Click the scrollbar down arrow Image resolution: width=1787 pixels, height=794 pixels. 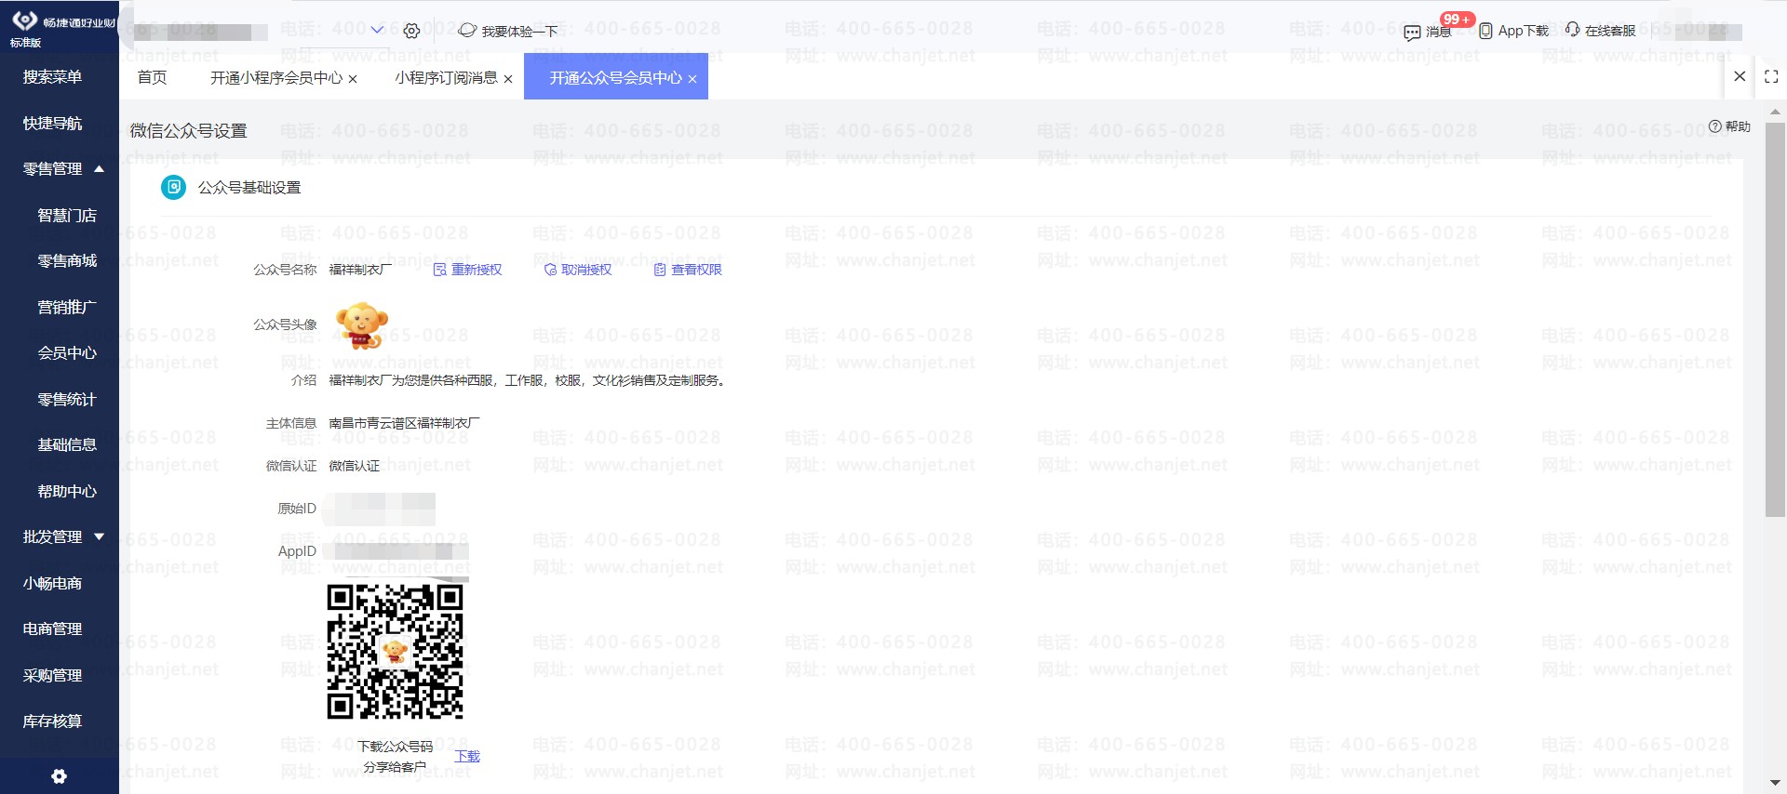1775,784
